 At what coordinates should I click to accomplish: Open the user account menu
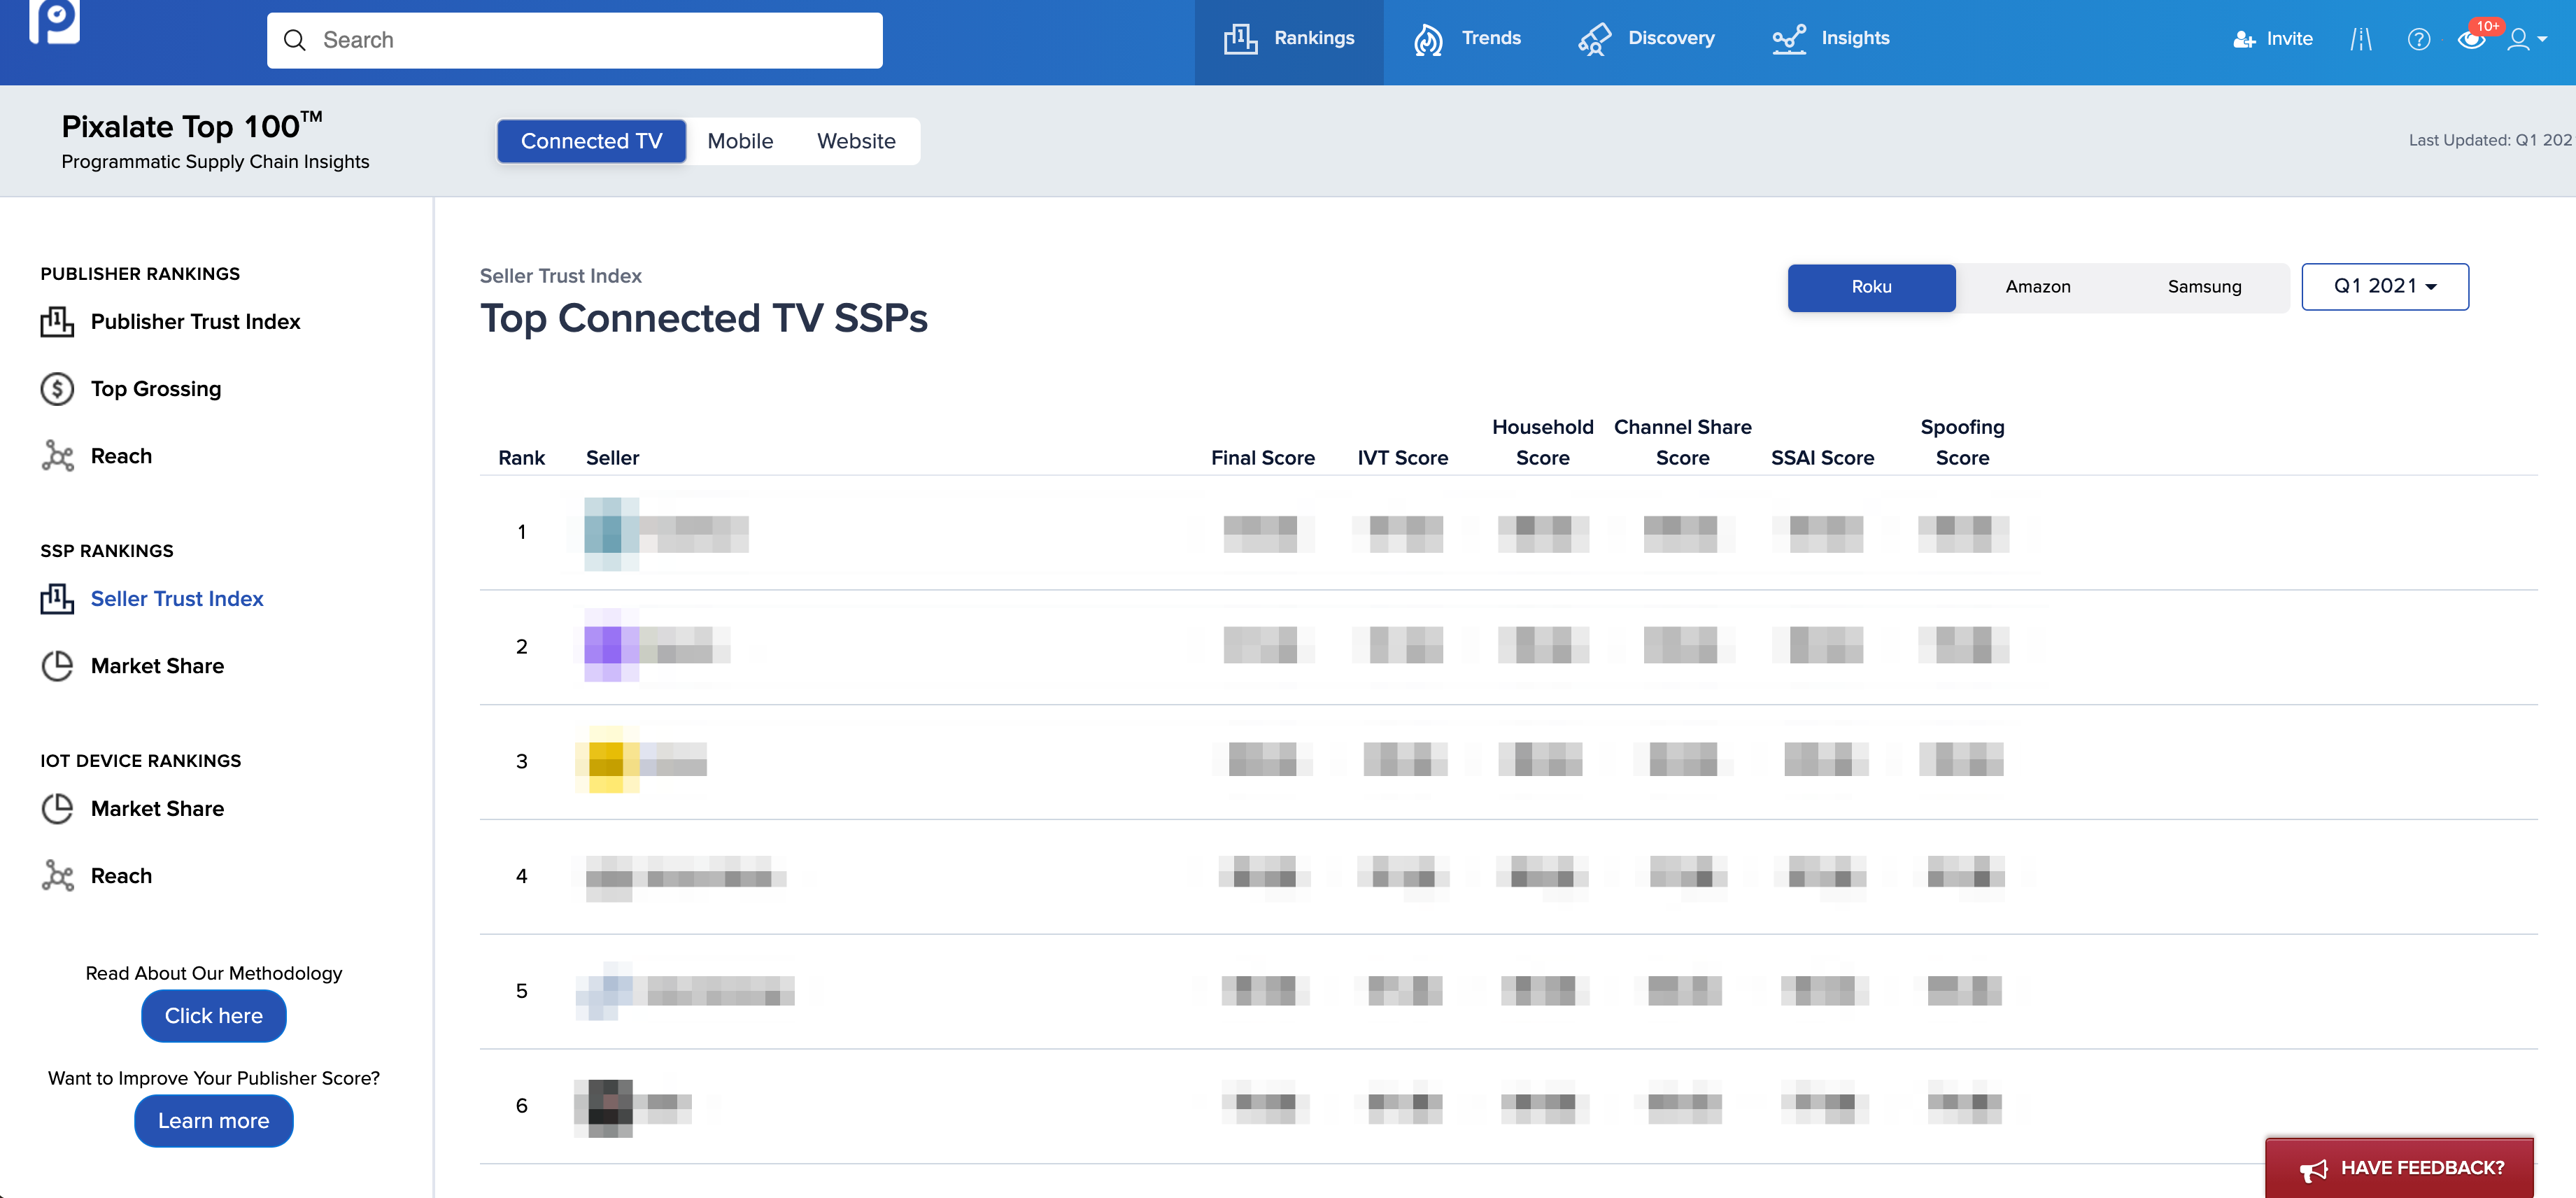tap(2527, 39)
